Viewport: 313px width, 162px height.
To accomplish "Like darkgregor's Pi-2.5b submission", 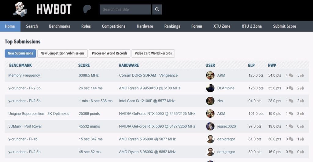I will tap(302, 152).
